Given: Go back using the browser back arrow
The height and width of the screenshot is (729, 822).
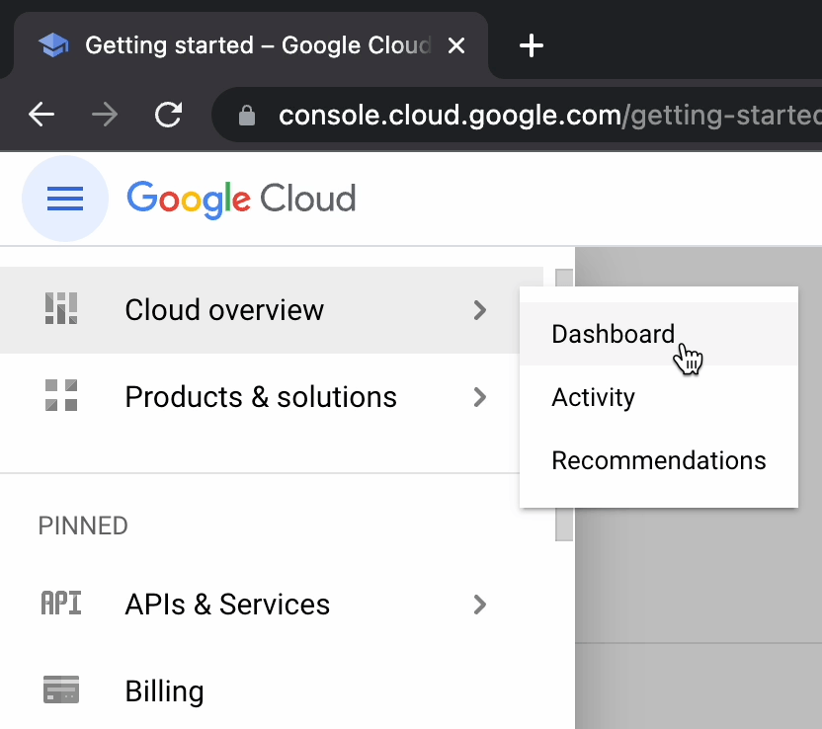Looking at the screenshot, I should [x=41, y=116].
